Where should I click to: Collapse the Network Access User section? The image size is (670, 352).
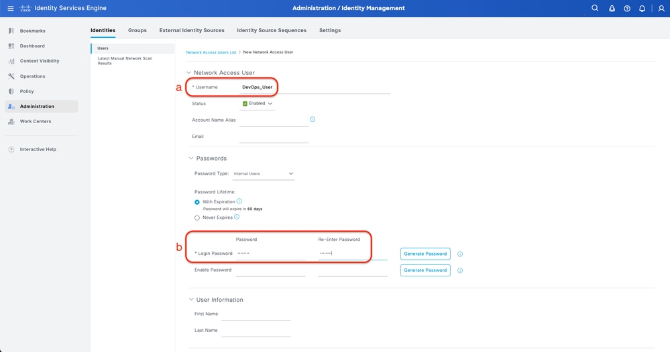189,72
